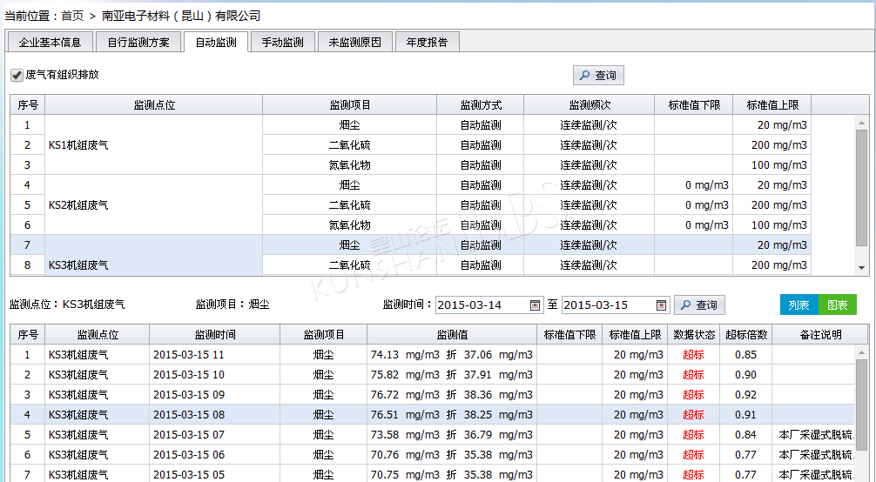Sort by 监测时间 column header
876x482 pixels.
[x=214, y=335]
